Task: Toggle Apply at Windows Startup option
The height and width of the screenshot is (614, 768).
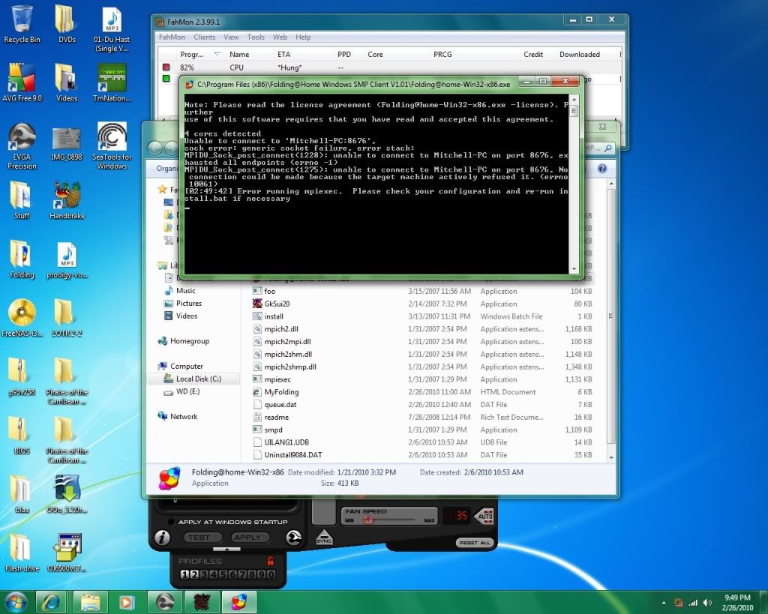Action: click(172, 521)
